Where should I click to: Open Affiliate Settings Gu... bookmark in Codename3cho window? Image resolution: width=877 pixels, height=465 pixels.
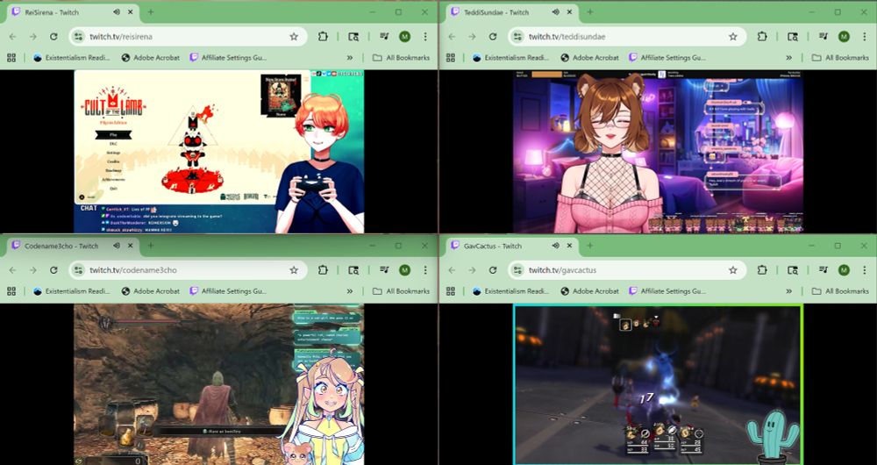click(228, 291)
